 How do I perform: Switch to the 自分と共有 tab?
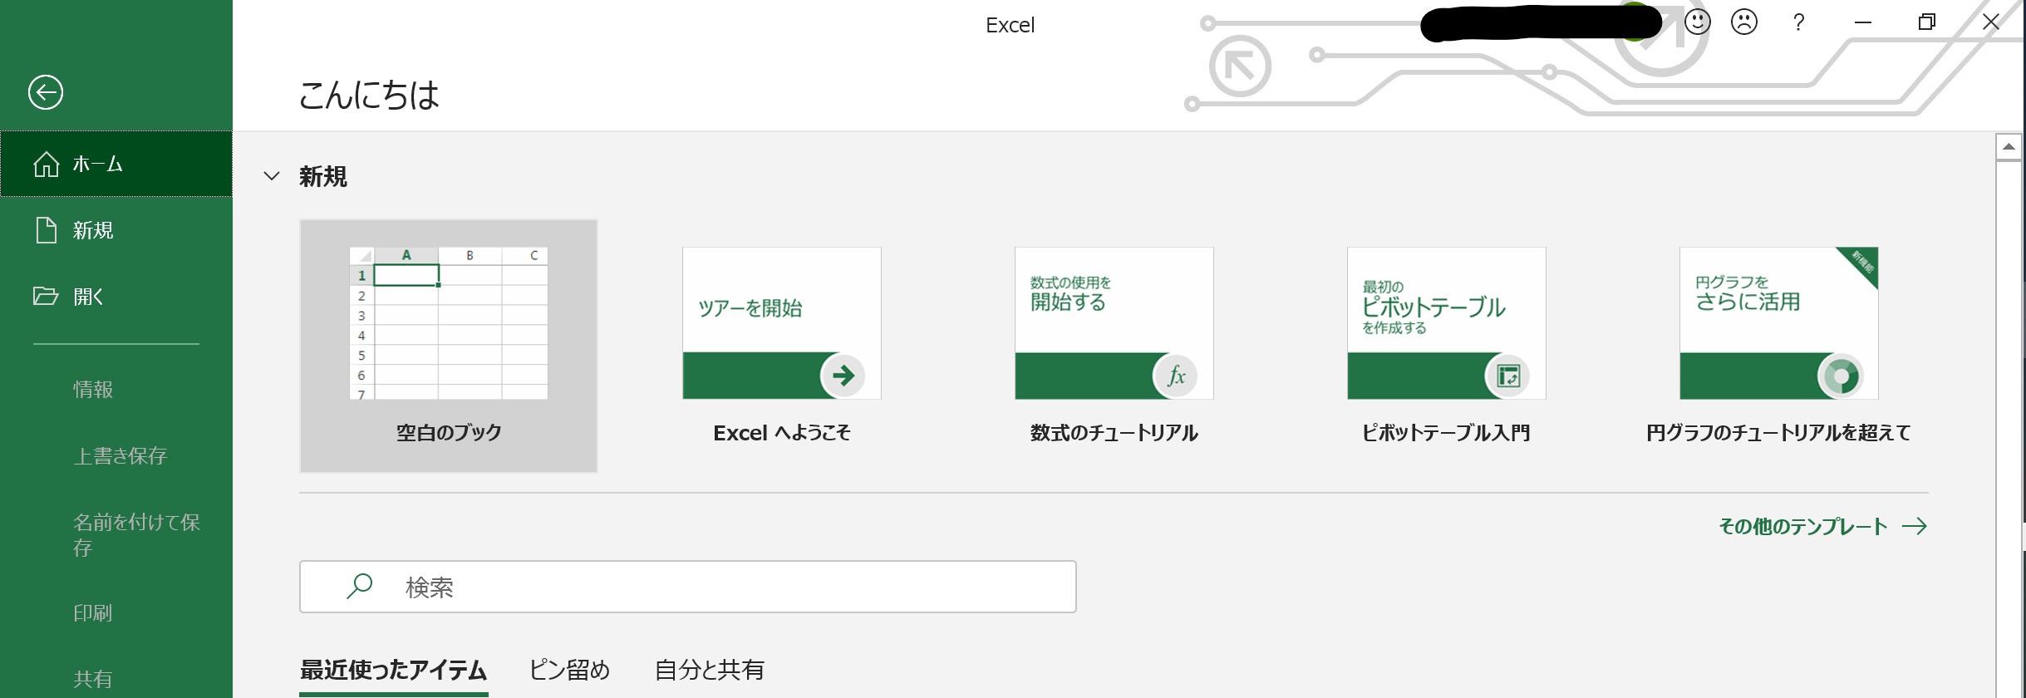pyautogui.click(x=710, y=670)
